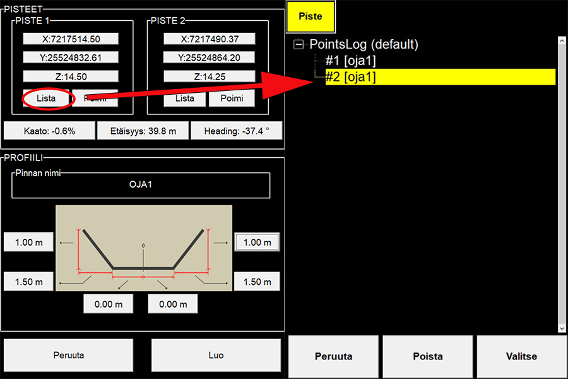Click the Piste 1 Z value field
568x379 pixels.
(x=71, y=76)
